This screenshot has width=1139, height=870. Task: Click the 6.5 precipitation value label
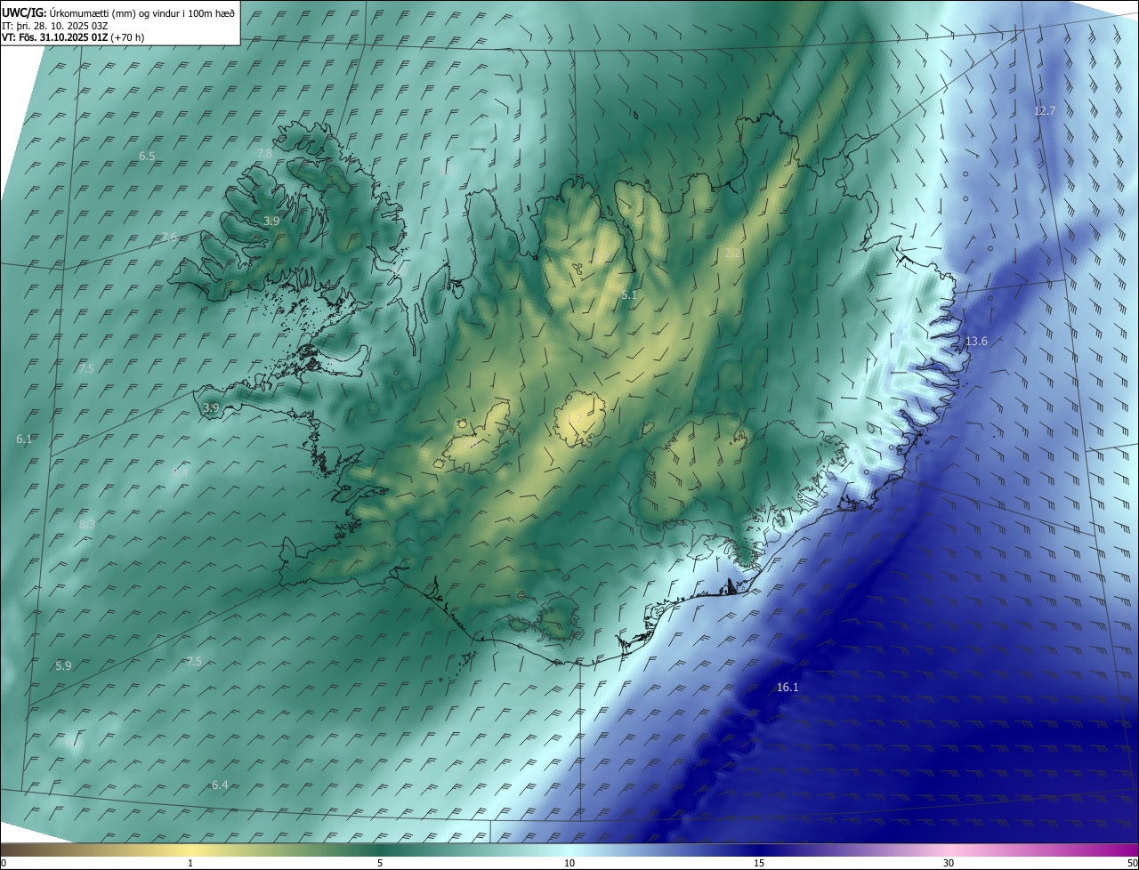click(x=147, y=156)
